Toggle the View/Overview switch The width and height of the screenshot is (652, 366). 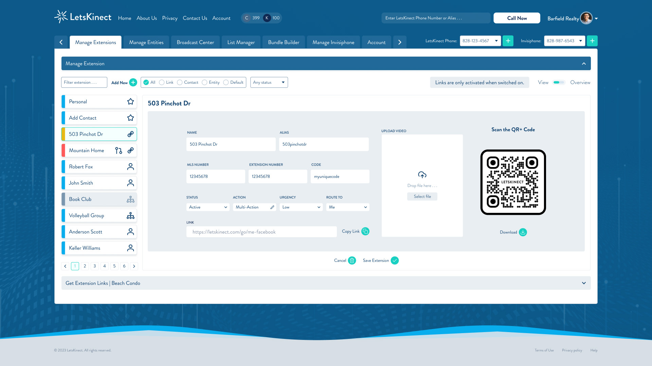[559, 82]
